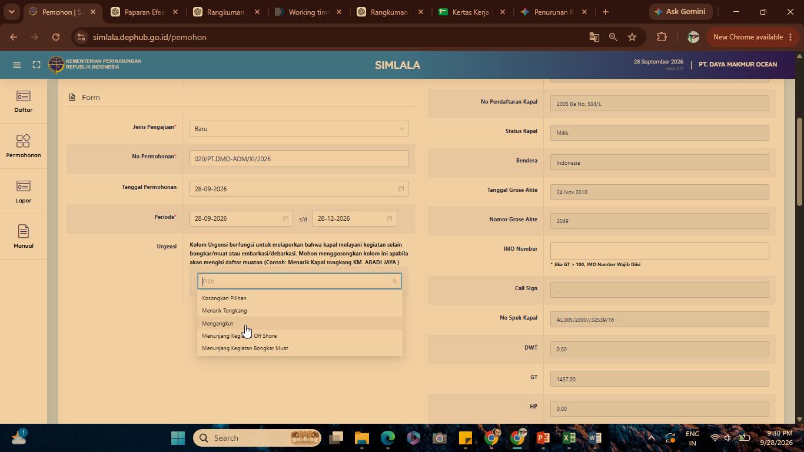
Task: Click New Chrome available button
Action: (748, 37)
